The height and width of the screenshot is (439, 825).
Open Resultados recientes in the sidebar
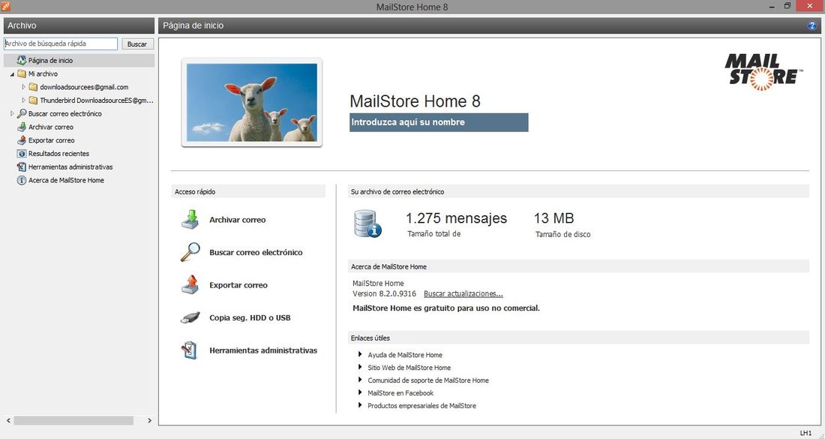(x=58, y=154)
